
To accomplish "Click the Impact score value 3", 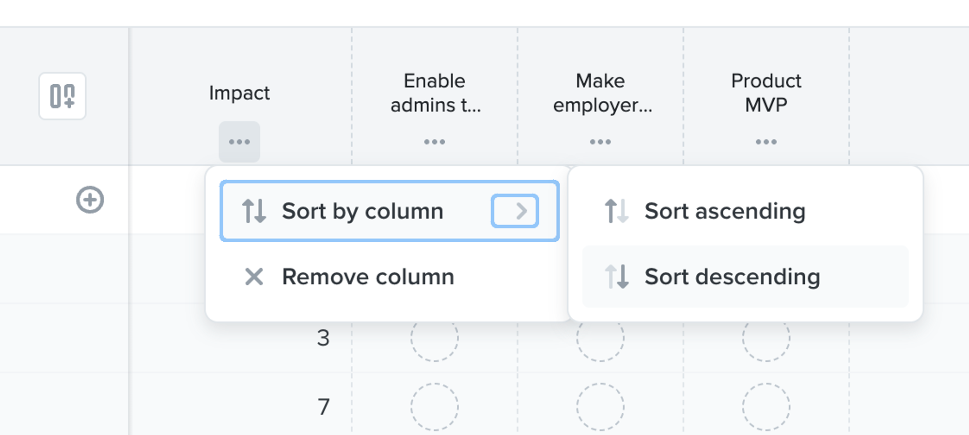I will pyautogui.click(x=324, y=338).
